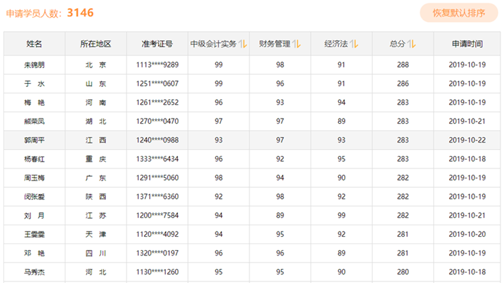This screenshot has height=283, width=502.
Task: Click exam number 1113****9289
Action: click(157, 65)
